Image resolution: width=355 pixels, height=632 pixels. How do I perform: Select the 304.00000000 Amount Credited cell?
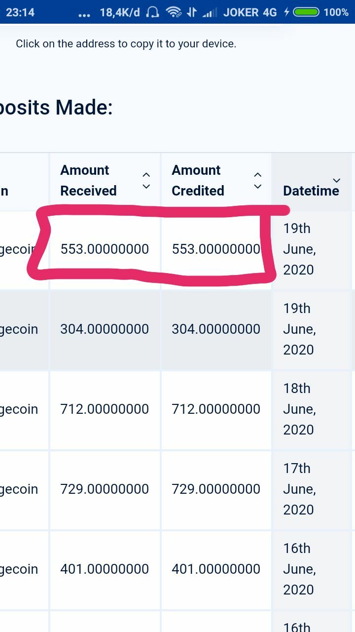pos(216,329)
